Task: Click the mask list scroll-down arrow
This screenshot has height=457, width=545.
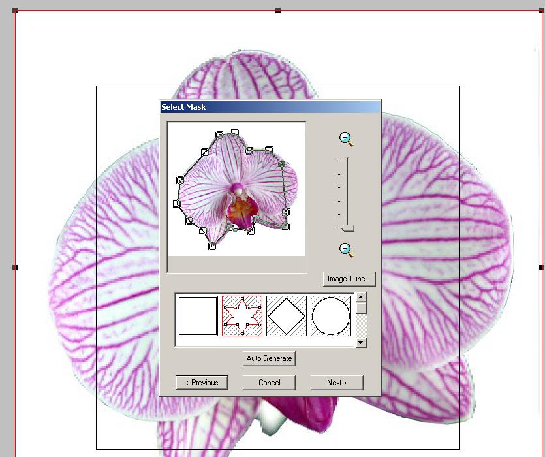Action: coord(361,343)
